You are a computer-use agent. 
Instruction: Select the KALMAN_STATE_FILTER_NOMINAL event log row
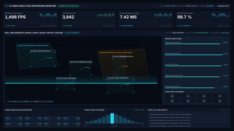[189, 117]
